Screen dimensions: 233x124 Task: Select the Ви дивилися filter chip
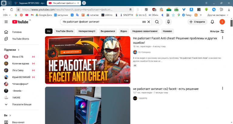click(x=108, y=31)
